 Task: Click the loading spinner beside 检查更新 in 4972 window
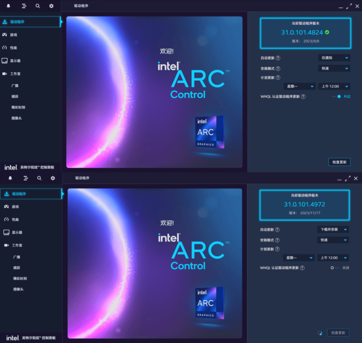pos(320,333)
